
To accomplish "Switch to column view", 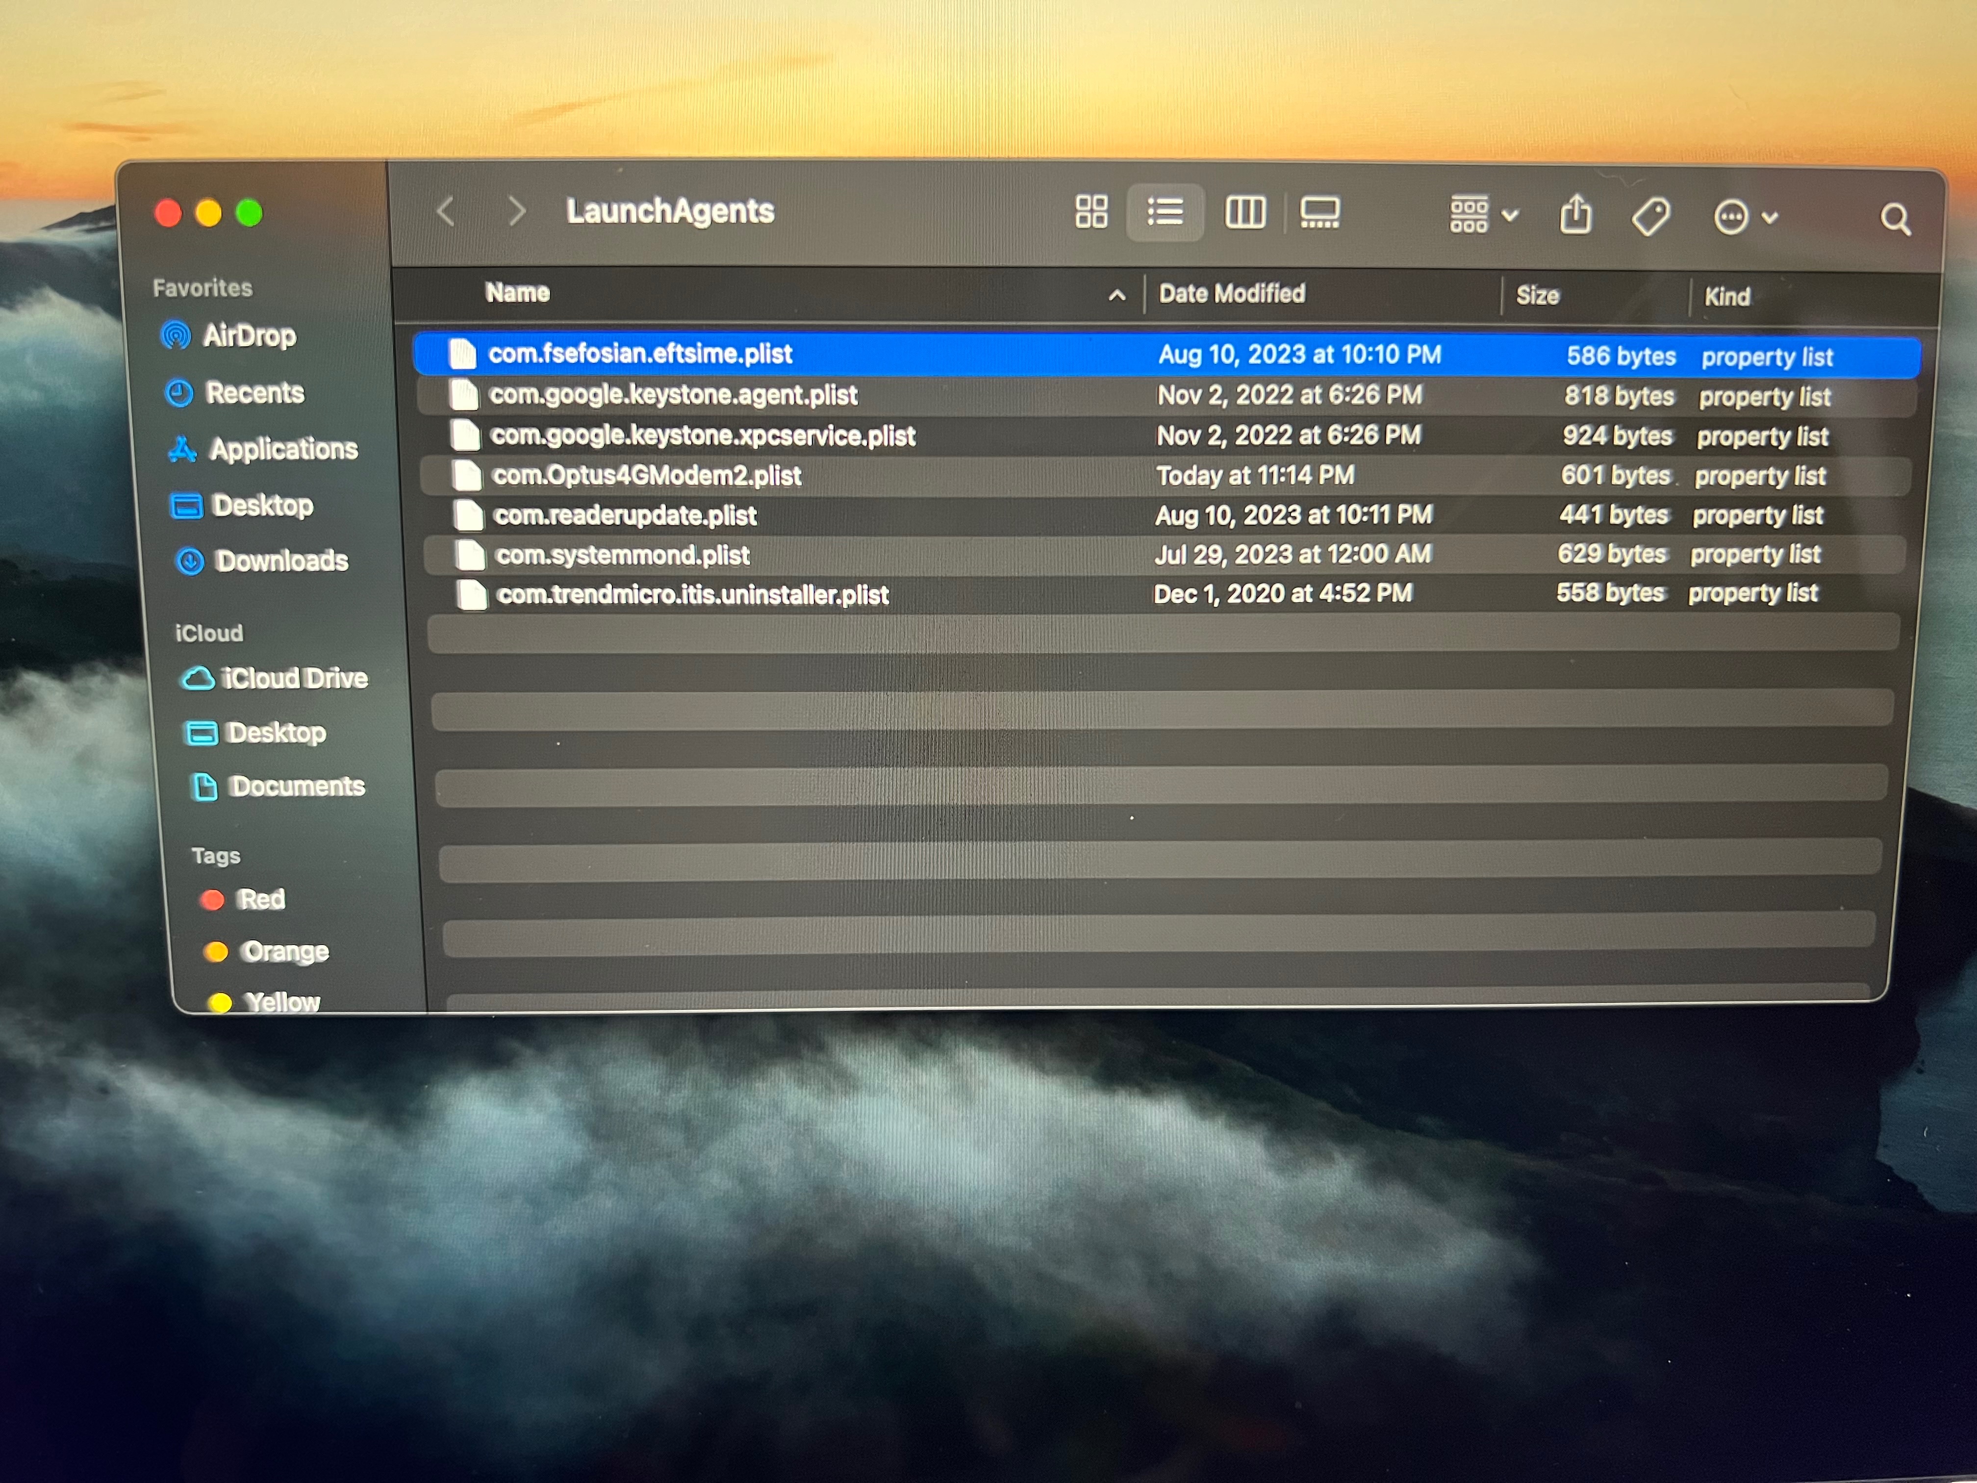I will point(1244,213).
